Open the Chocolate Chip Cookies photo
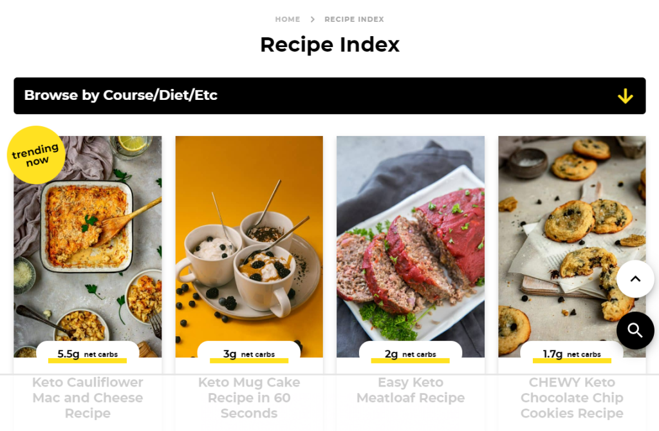Viewport: 659px width, 431px height. pos(572,246)
